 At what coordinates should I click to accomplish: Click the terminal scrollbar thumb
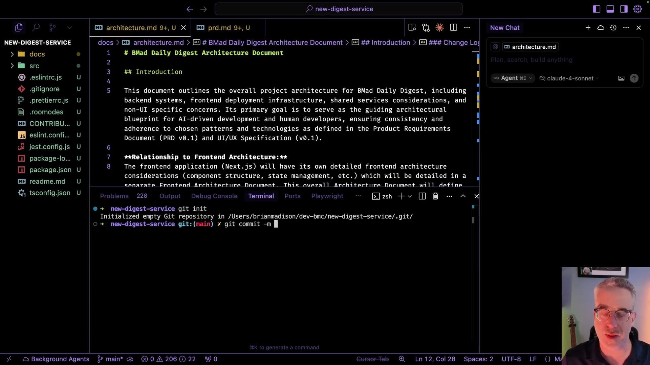tap(473, 220)
